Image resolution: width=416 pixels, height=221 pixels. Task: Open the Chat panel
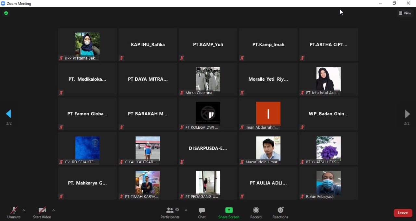coord(202,213)
